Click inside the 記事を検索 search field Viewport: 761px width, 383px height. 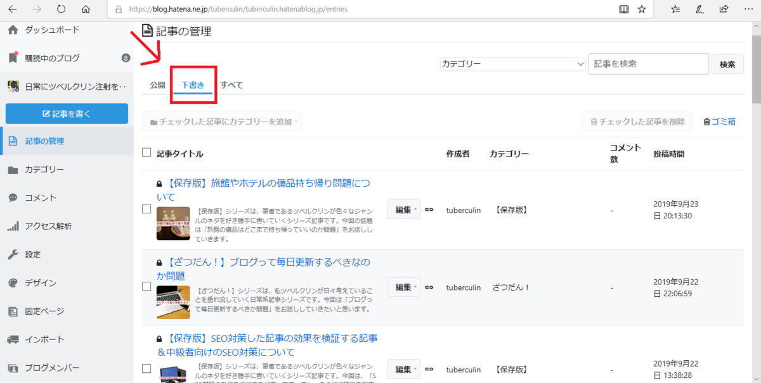[x=648, y=63]
